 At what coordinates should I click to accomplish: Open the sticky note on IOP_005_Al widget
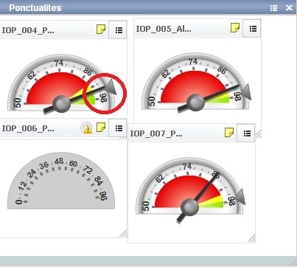(x=235, y=28)
